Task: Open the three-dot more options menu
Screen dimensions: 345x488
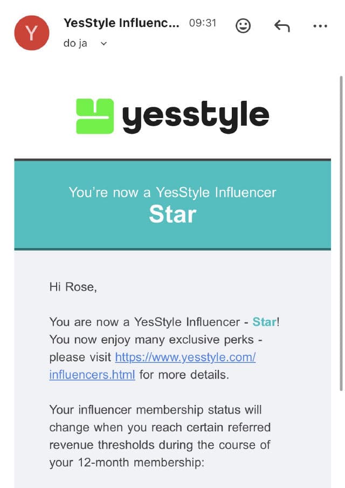Action: tap(320, 25)
